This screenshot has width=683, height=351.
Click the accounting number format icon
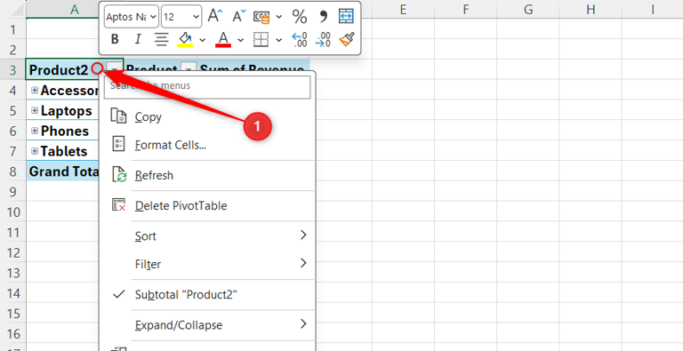[261, 17]
